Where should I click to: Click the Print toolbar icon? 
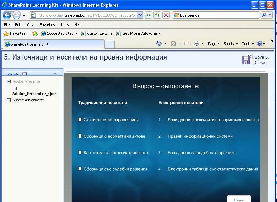click(196, 44)
